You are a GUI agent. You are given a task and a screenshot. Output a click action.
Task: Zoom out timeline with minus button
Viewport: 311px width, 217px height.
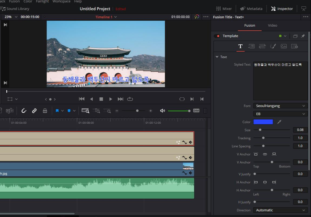(117, 111)
